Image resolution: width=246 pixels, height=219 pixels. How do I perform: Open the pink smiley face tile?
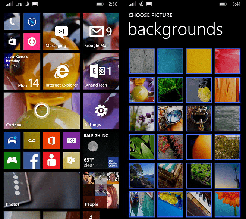click(32, 41)
